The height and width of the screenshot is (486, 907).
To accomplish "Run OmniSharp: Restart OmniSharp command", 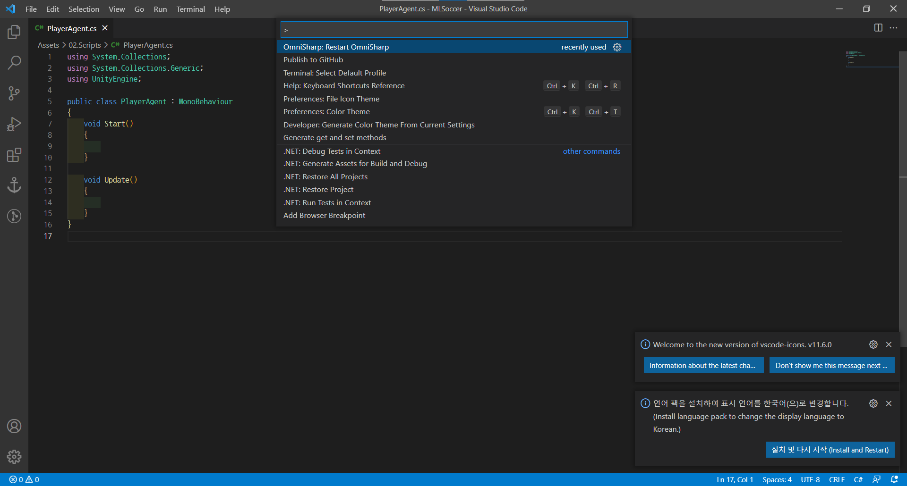I will [454, 47].
